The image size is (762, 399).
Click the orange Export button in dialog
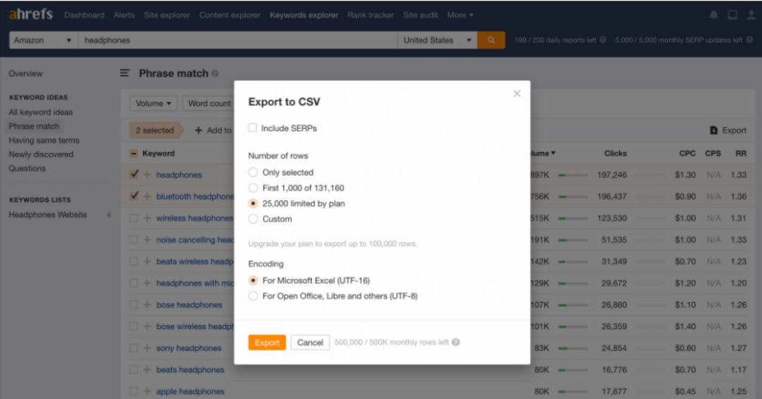pos(266,342)
